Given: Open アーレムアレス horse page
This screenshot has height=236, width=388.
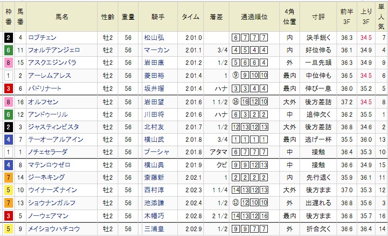Looking at the screenshot, I should [x=49, y=75].
